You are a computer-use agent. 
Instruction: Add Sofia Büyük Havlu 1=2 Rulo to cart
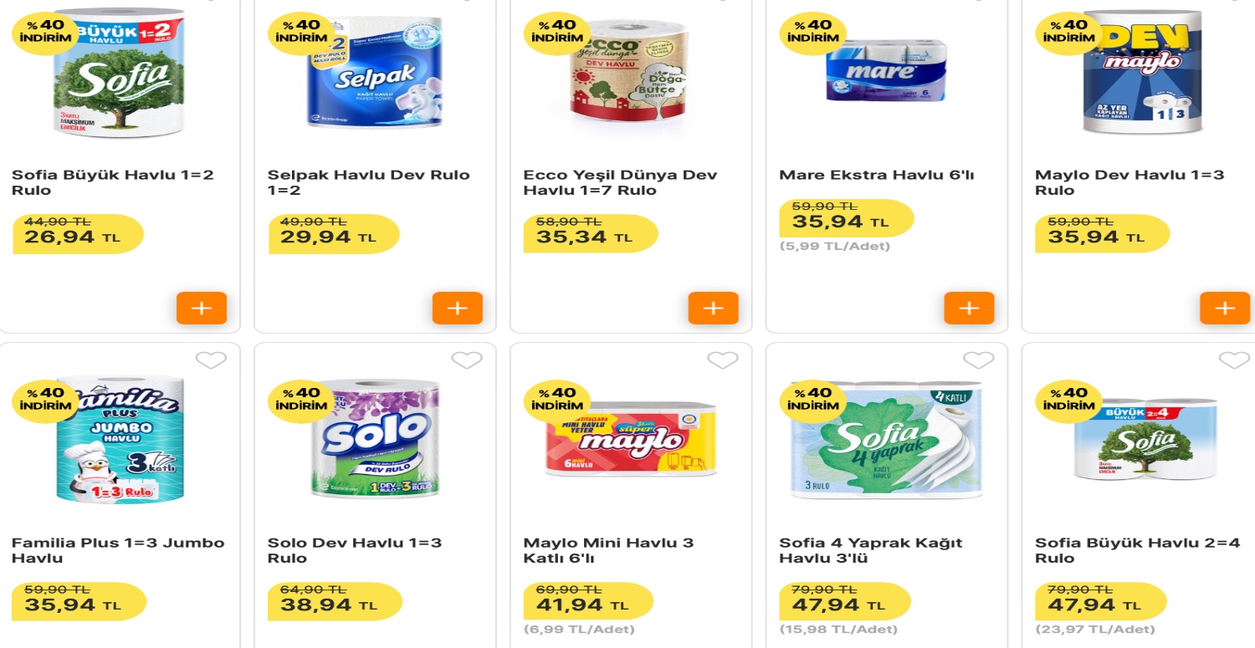click(201, 308)
